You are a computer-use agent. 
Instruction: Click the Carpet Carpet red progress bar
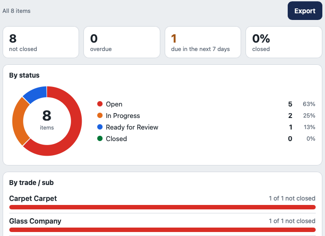(x=162, y=207)
